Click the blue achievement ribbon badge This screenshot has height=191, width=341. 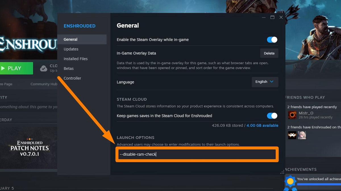[x=290, y=182]
